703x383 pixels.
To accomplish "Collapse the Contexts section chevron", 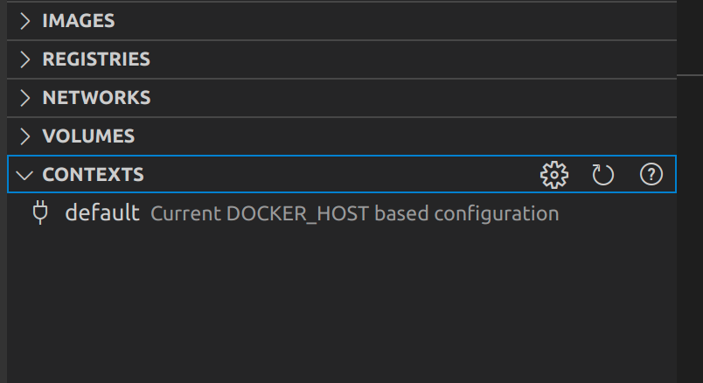I will tap(24, 175).
